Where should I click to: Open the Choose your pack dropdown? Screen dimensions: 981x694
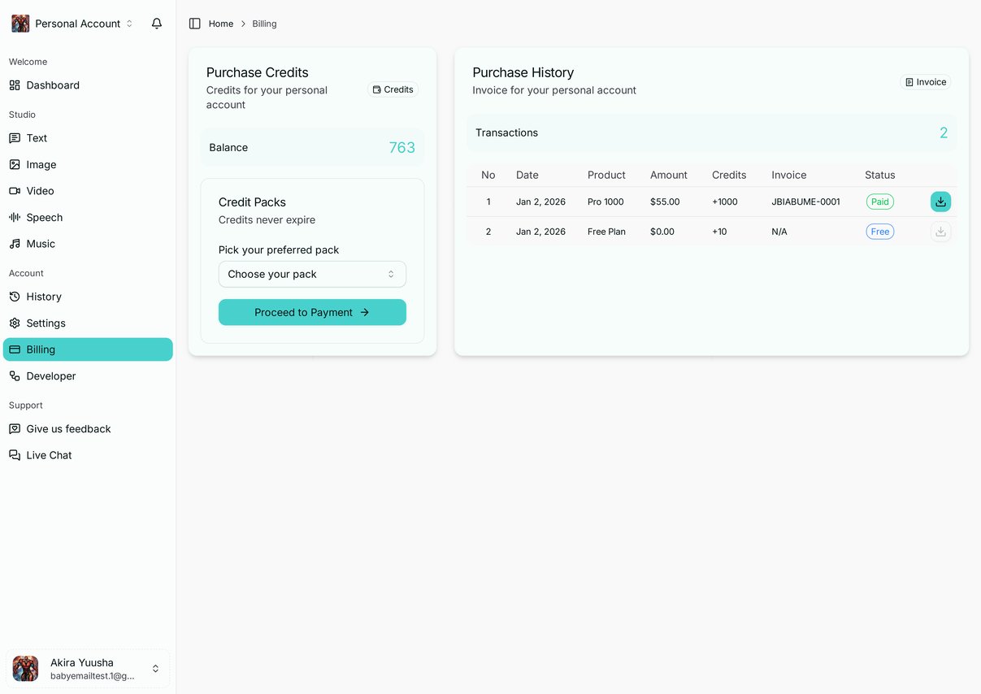point(312,274)
